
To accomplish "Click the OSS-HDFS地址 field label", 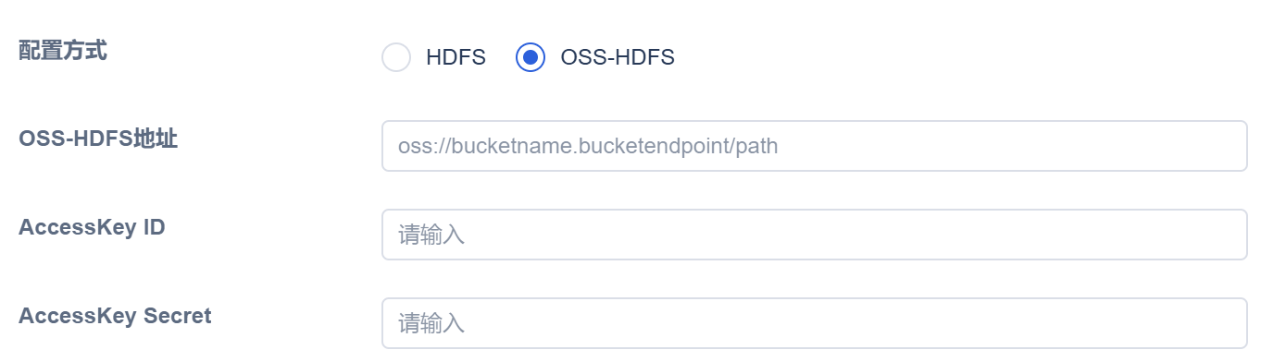I will pos(98,139).
